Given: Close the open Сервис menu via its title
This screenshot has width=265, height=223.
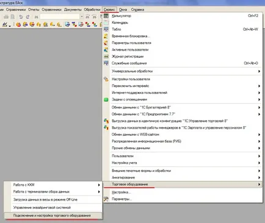Looking at the screenshot, I should (109, 10).
